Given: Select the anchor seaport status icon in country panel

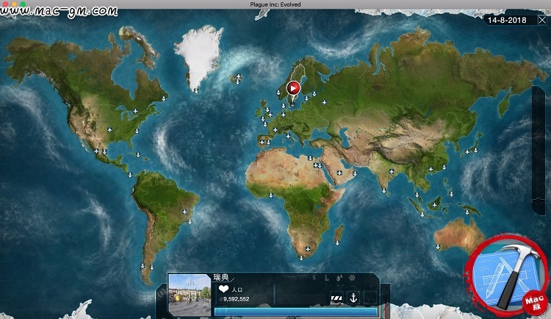Looking at the screenshot, I should 353,298.
